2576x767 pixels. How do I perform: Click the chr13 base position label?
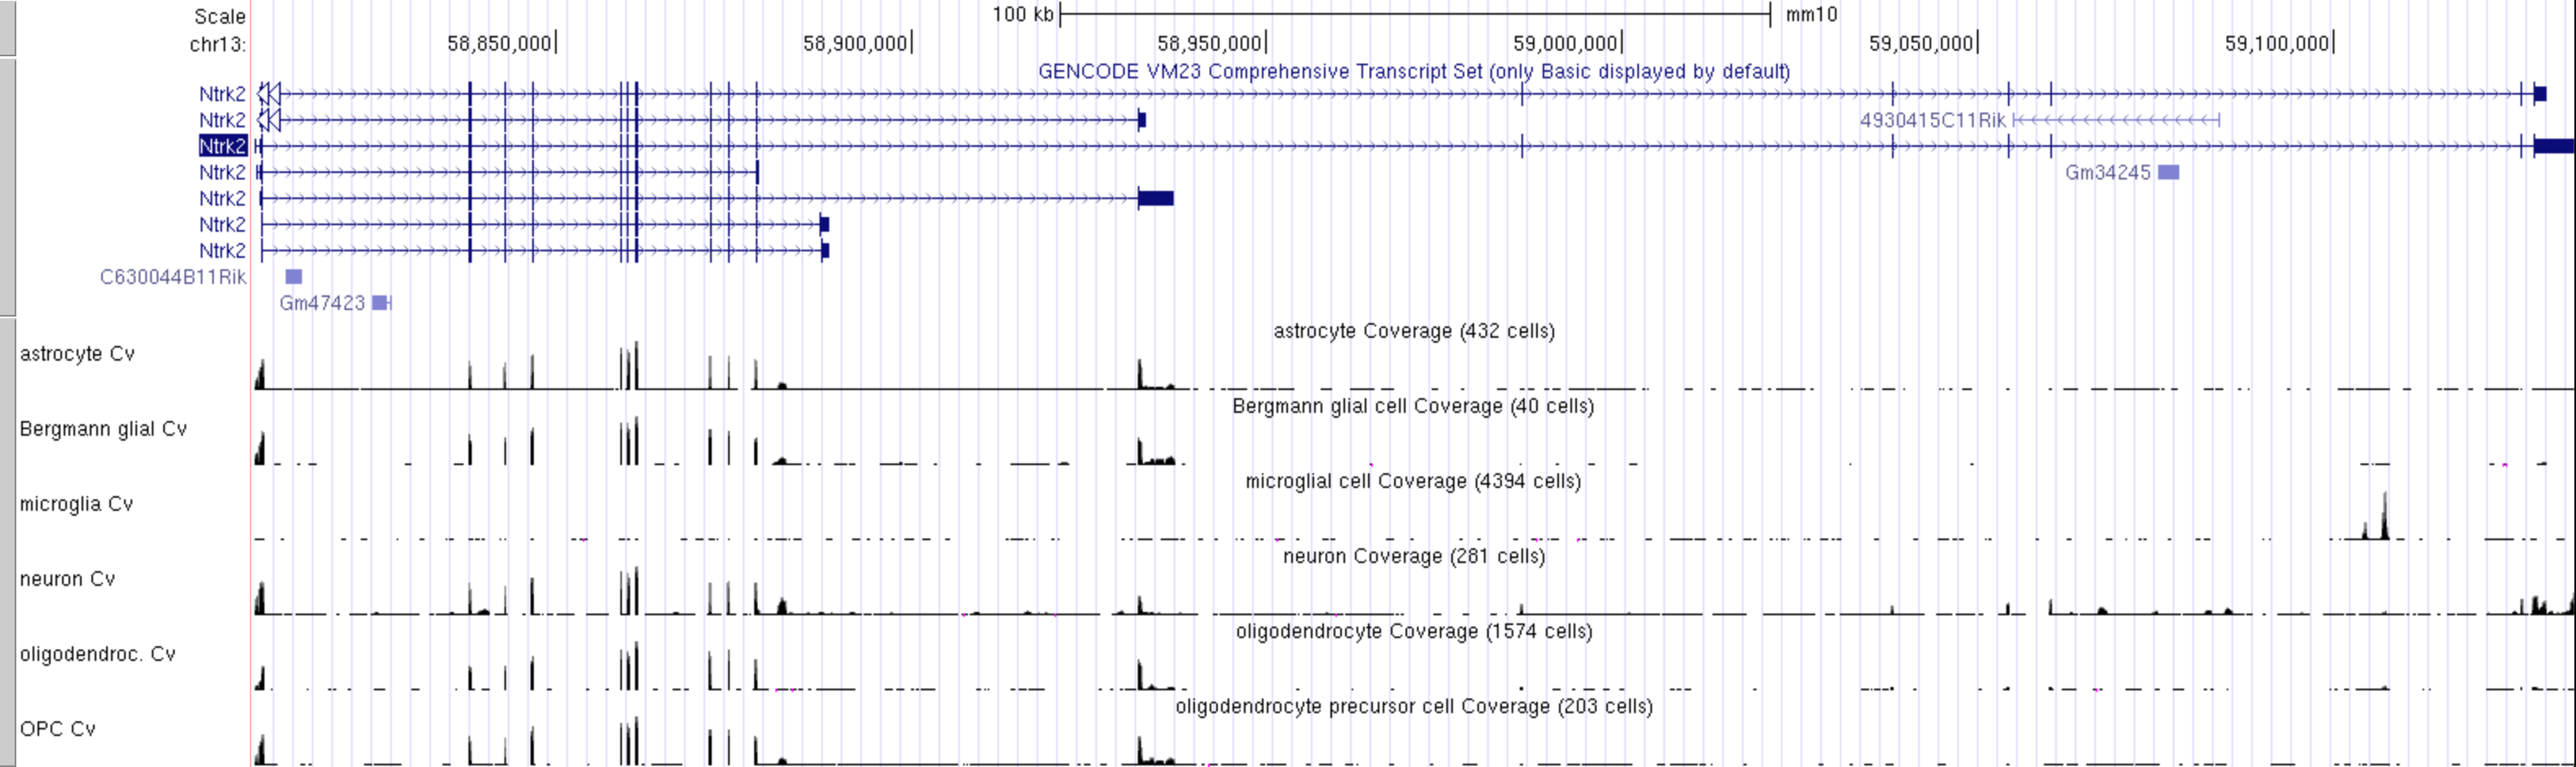pos(217,44)
